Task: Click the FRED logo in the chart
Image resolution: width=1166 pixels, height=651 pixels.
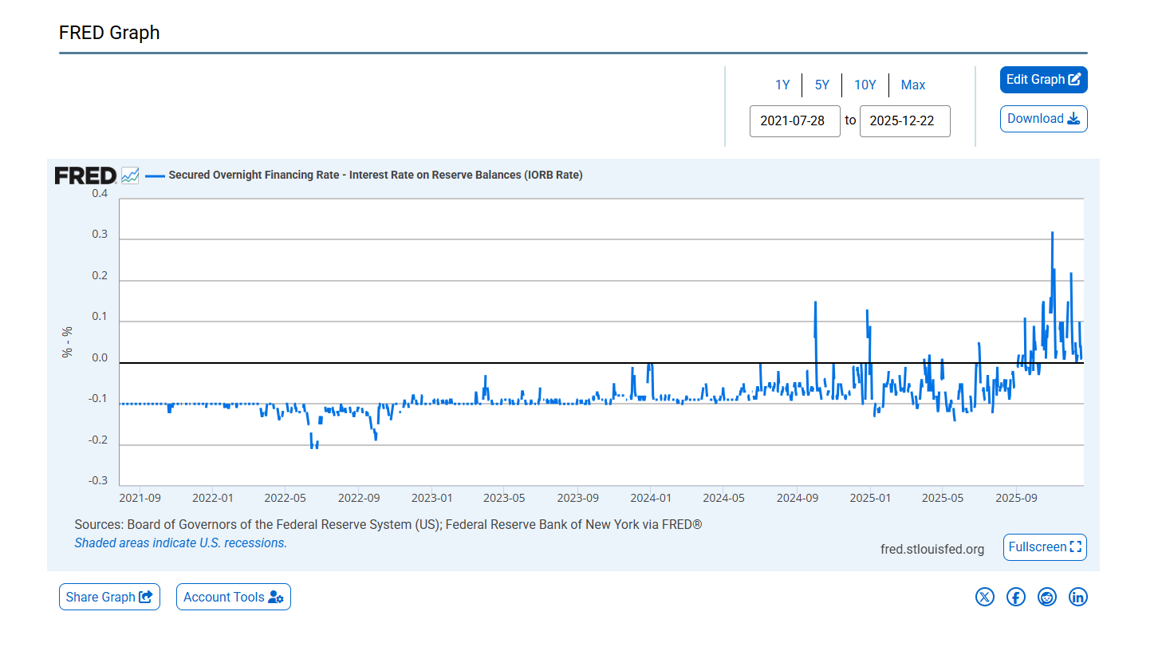Action: (85, 176)
